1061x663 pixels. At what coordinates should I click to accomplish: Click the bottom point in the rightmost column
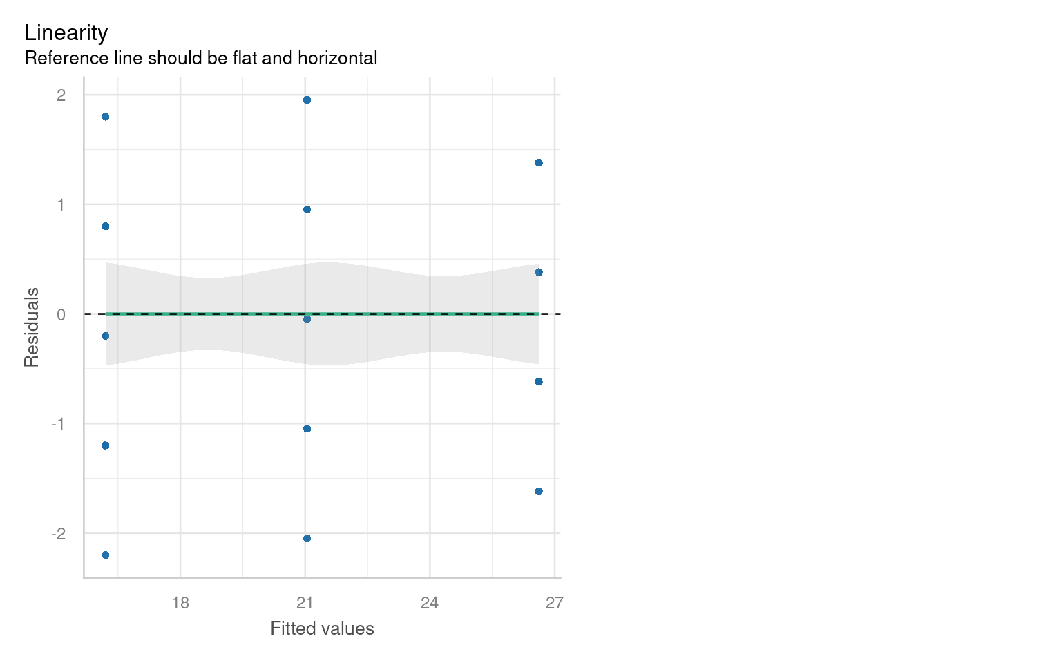click(x=539, y=492)
